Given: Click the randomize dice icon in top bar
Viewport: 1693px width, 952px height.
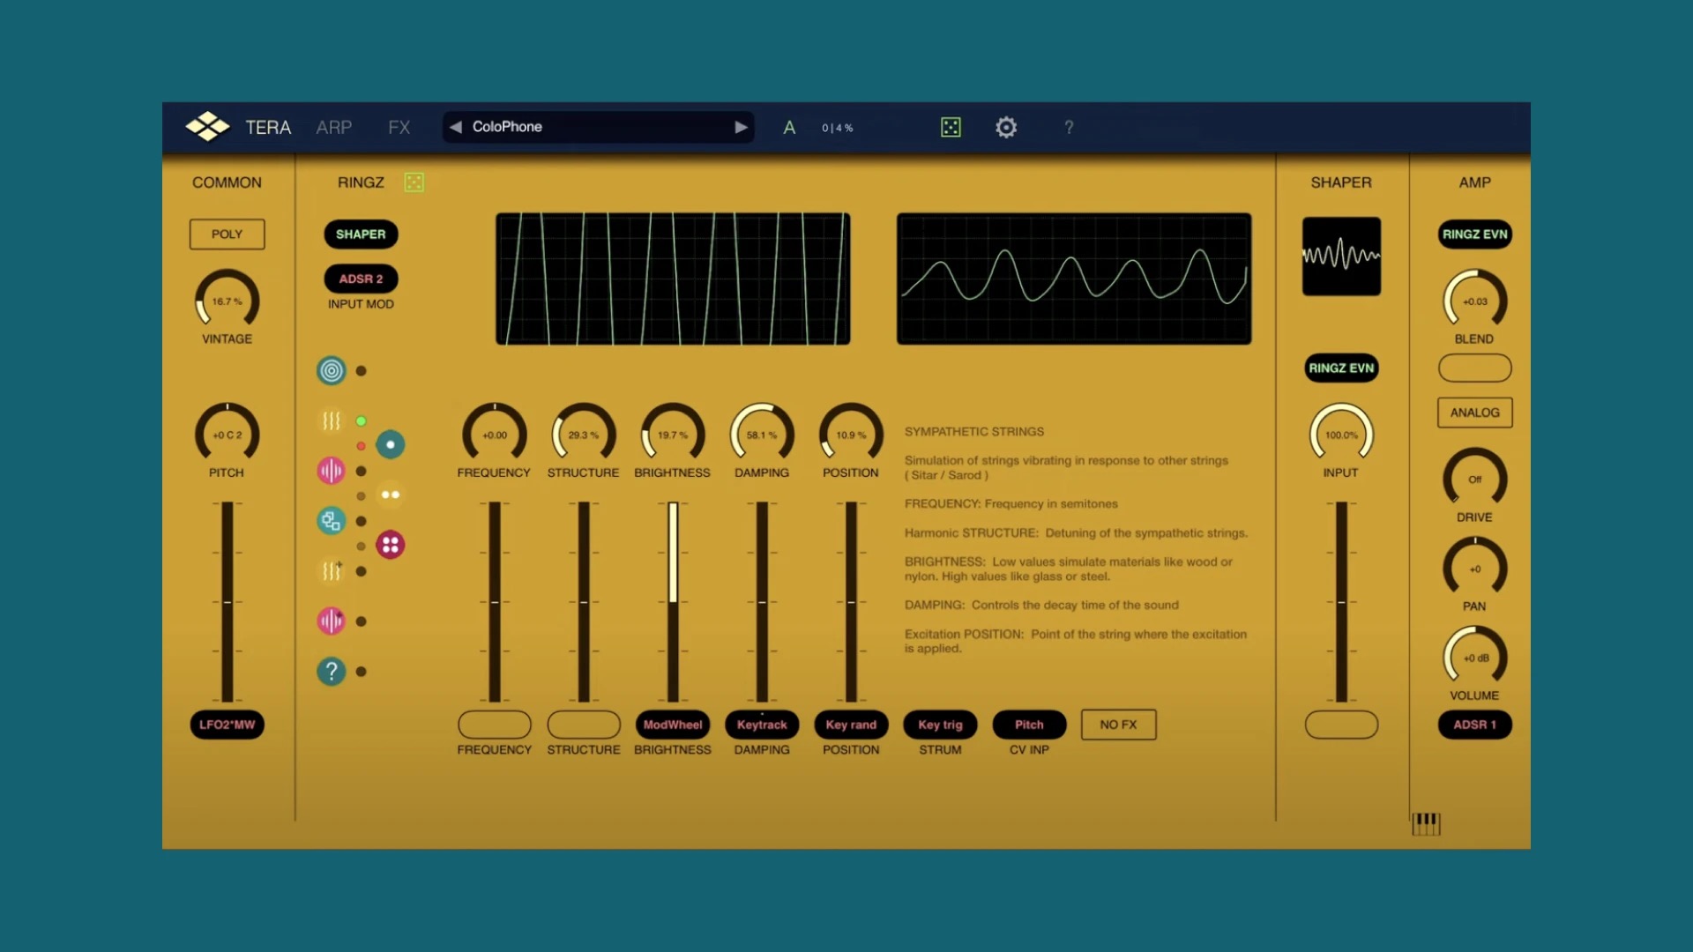Looking at the screenshot, I should tap(951, 127).
